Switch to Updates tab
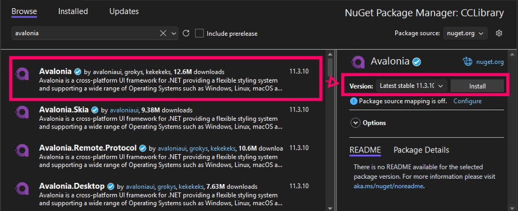This screenshot has width=518, height=211. (124, 12)
